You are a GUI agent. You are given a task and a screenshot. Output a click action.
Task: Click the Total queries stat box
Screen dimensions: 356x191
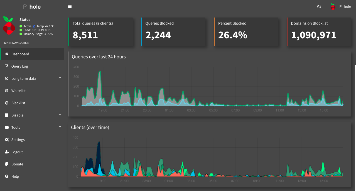coord(100,32)
